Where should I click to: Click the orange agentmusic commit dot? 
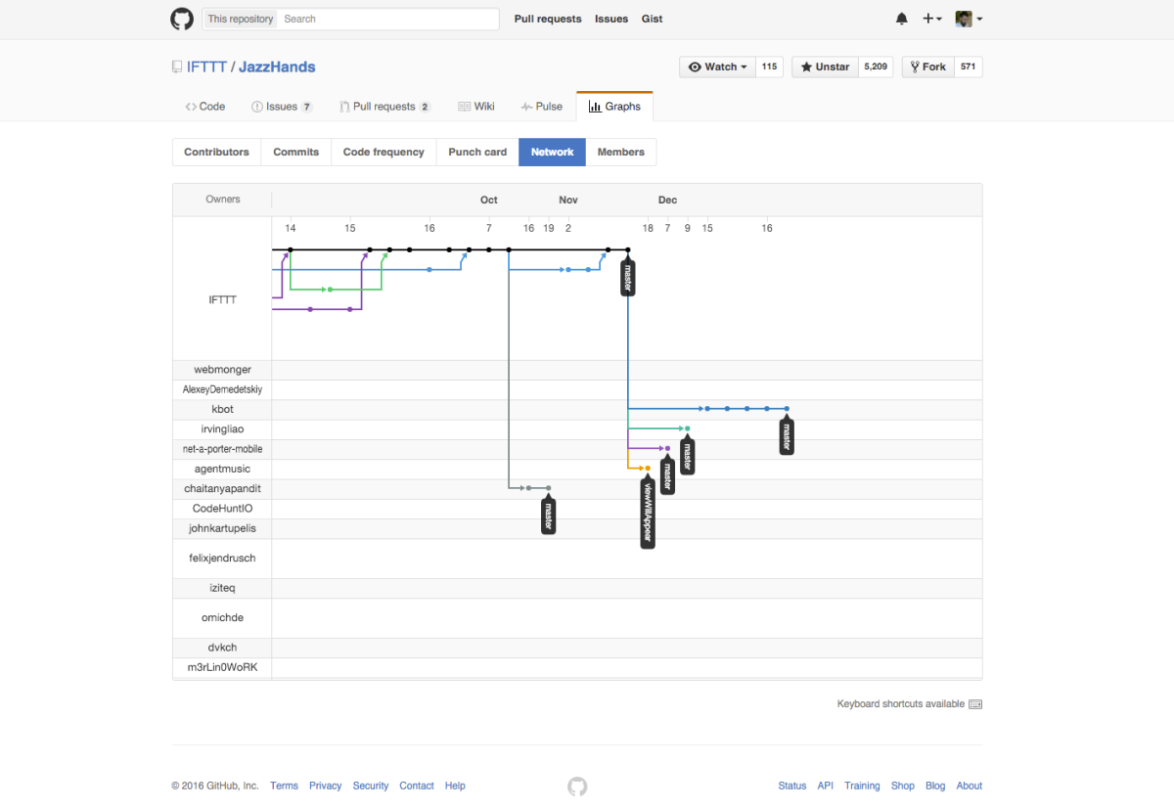648,469
